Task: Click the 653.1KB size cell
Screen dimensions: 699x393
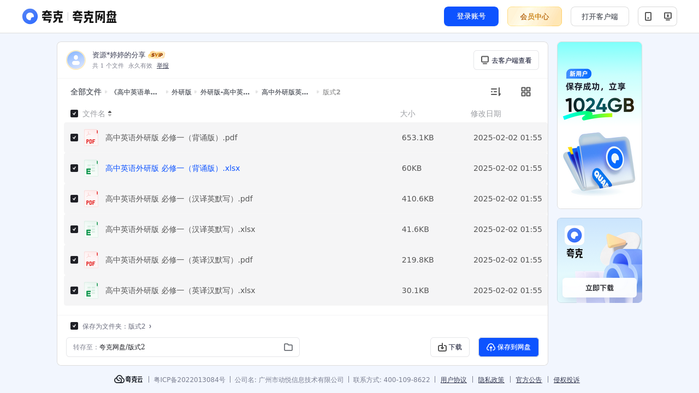Action: pyautogui.click(x=418, y=138)
